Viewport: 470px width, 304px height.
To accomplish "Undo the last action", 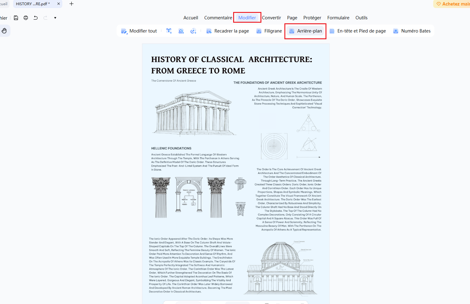I will [x=36, y=18].
